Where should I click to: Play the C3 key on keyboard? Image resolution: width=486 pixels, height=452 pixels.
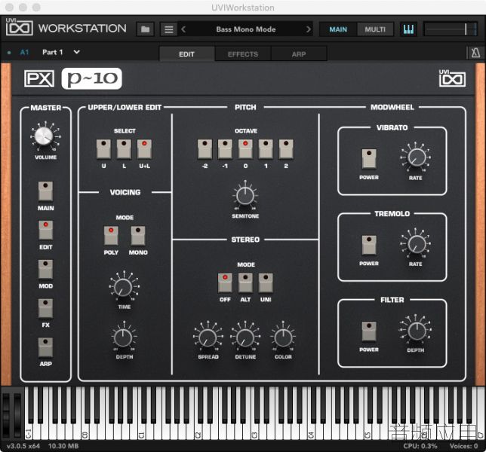[x=255, y=432]
